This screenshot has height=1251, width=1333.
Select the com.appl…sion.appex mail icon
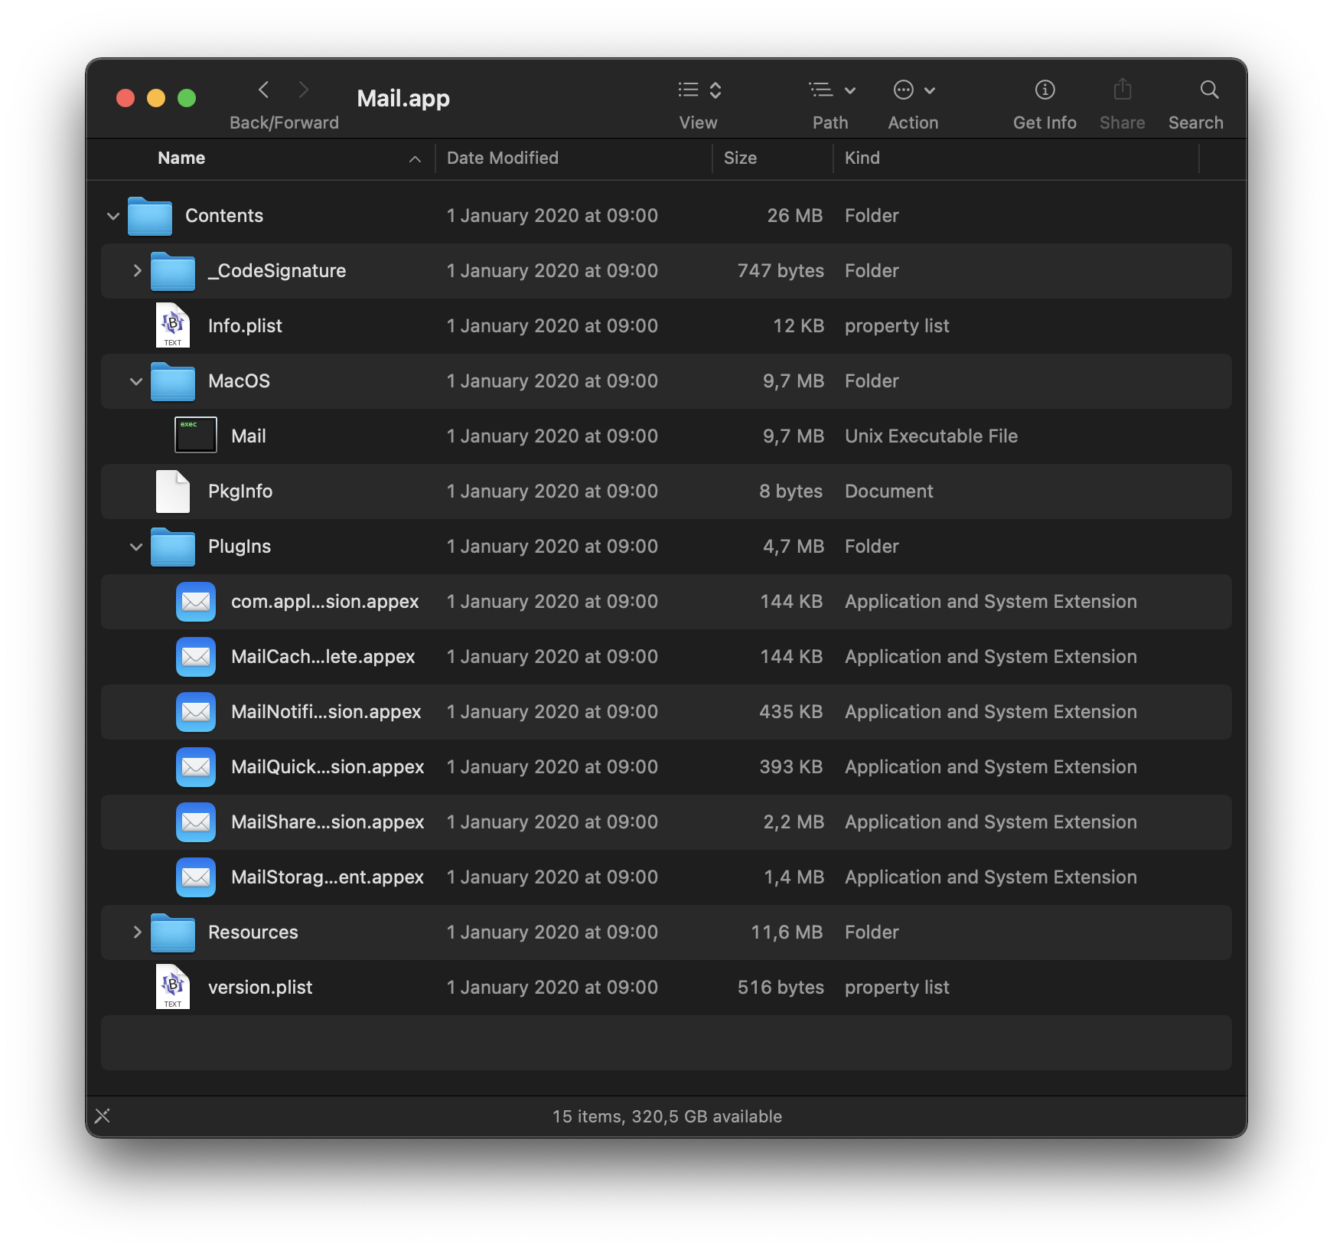tap(196, 602)
